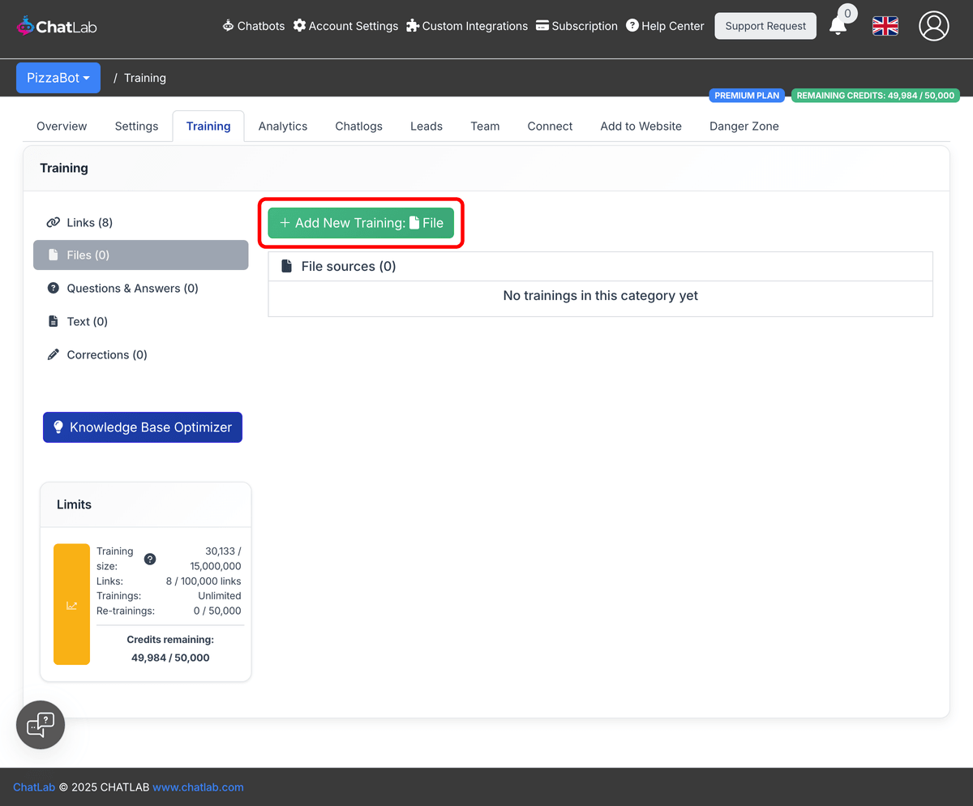973x806 pixels.
Task: Open the notifications bell
Action: point(839,24)
